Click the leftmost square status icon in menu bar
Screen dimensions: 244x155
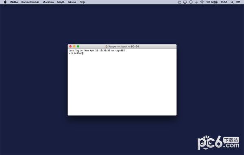(x=179, y=2)
